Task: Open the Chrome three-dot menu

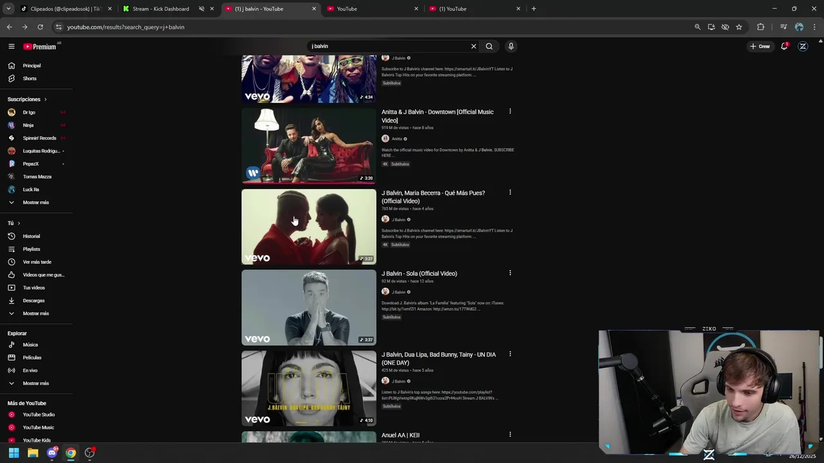Action: (814, 27)
